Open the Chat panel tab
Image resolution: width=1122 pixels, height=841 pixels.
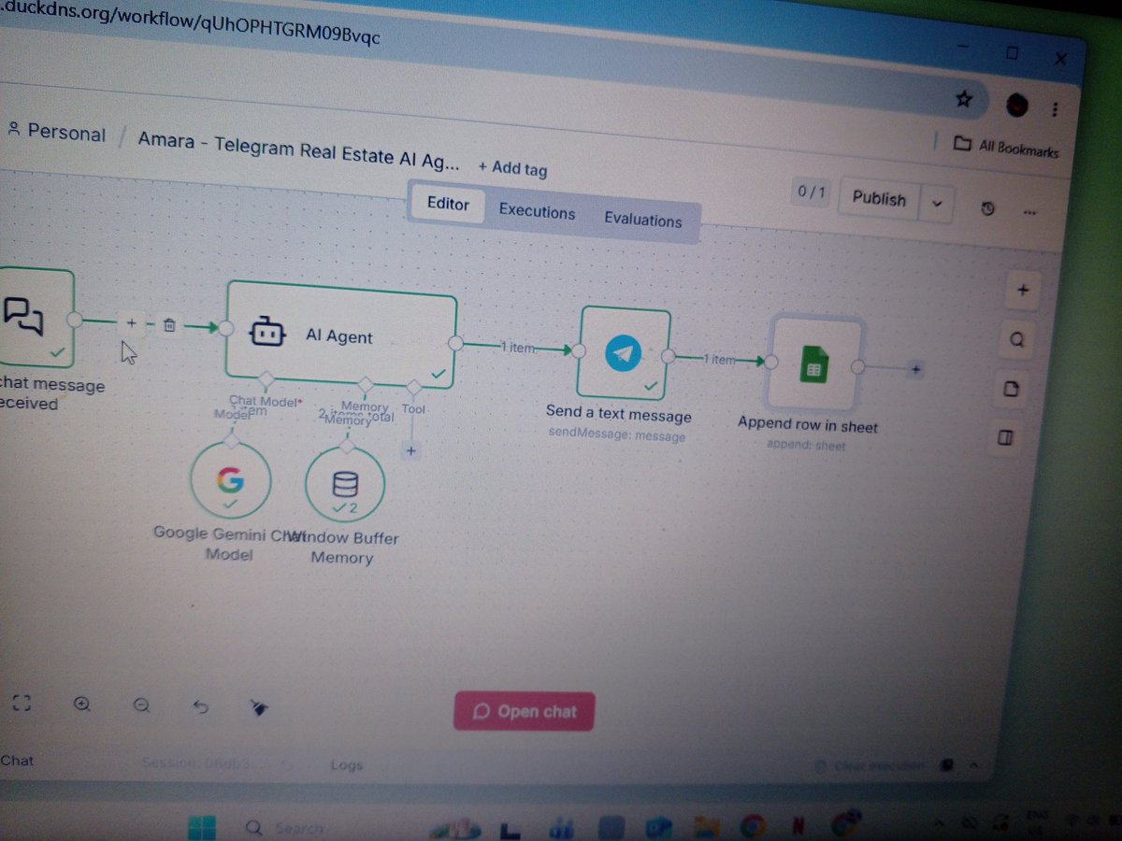(x=17, y=760)
